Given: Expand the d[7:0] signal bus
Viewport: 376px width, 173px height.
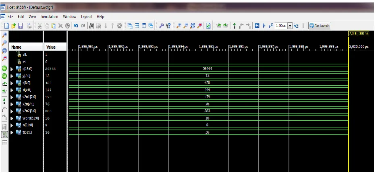Looking at the screenshot, I should click(x=12, y=90).
